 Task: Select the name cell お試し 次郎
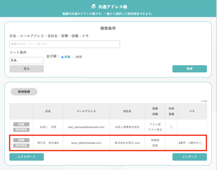(48, 127)
